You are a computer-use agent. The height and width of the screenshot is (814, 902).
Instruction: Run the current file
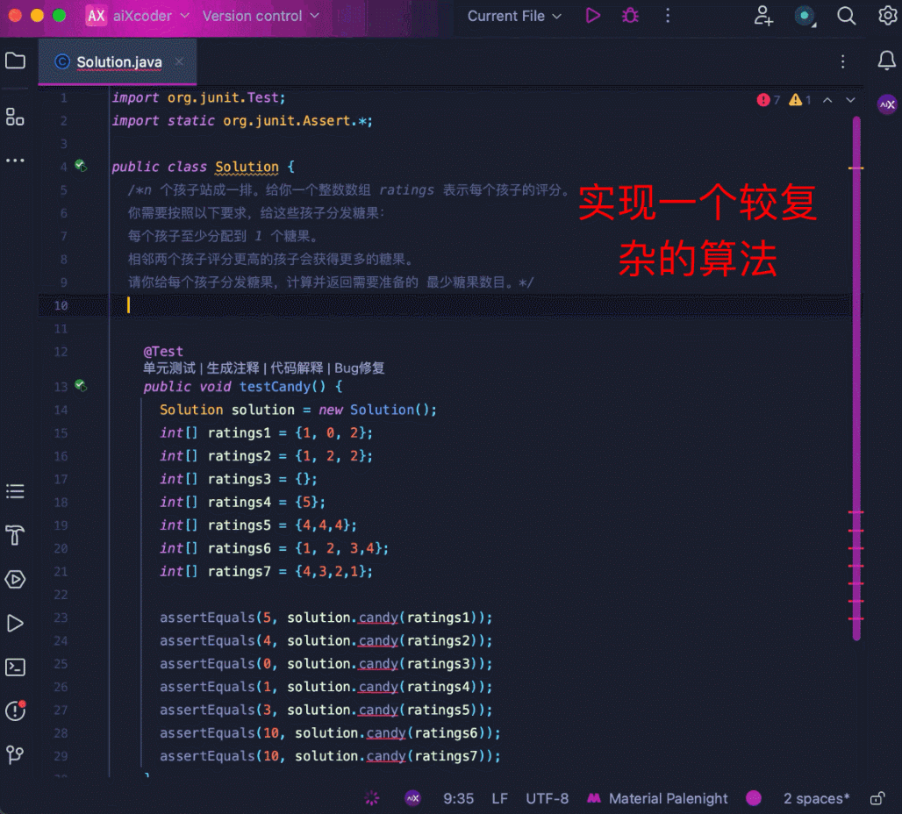pos(592,16)
